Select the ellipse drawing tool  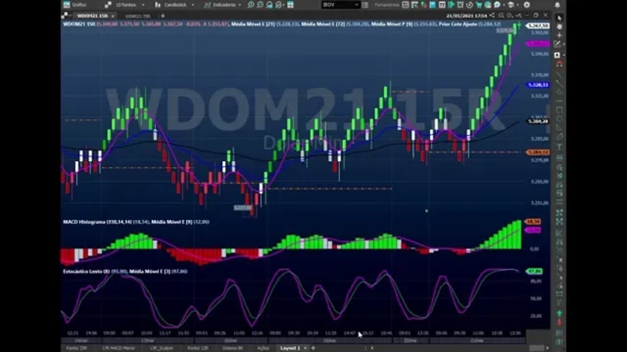(559, 119)
